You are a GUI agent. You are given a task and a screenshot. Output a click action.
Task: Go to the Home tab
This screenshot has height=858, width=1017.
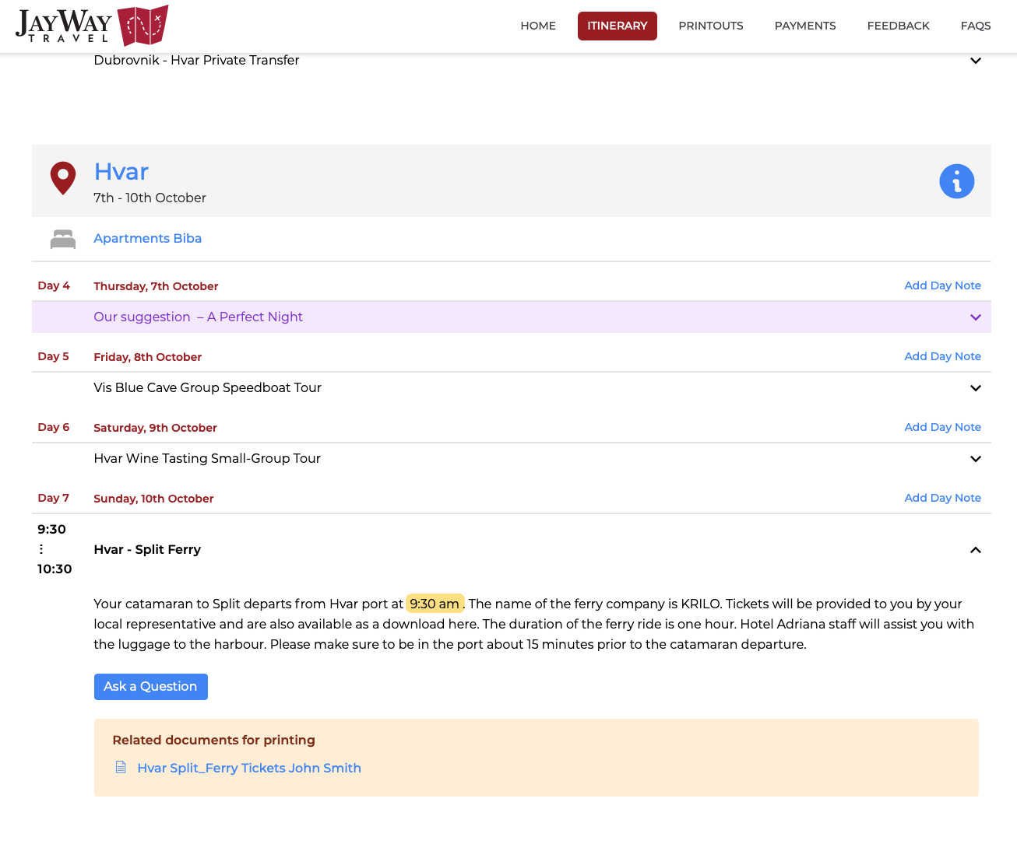(x=538, y=26)
